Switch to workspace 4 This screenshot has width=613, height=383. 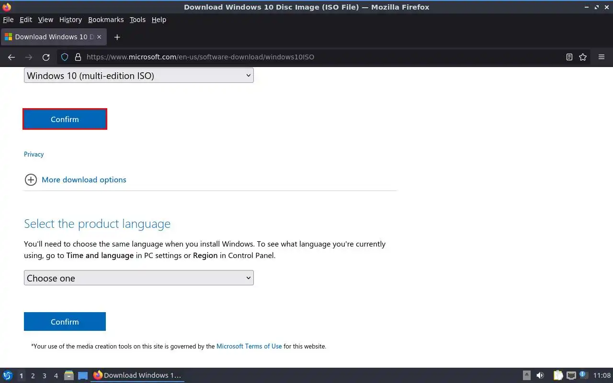pyautogui.click(x=56, y=376)
